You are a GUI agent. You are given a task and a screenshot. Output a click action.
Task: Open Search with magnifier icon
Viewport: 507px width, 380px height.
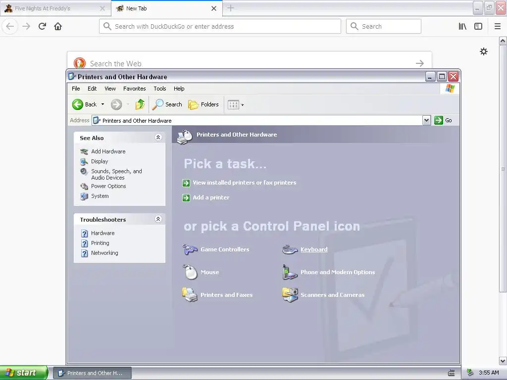coord(167,104)
